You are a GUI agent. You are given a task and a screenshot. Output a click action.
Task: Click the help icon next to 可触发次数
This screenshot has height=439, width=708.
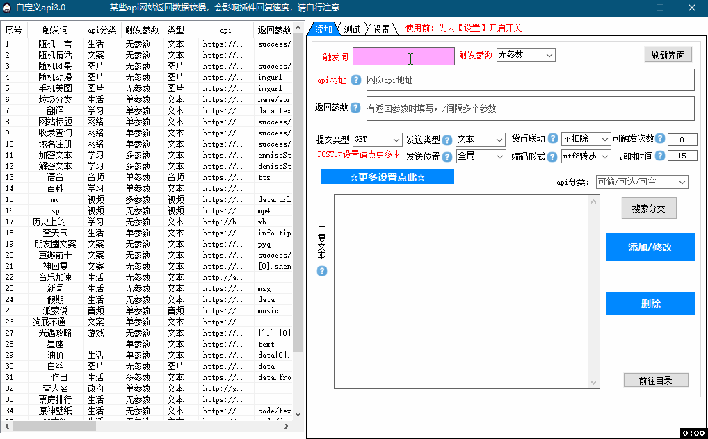[660, 138]
